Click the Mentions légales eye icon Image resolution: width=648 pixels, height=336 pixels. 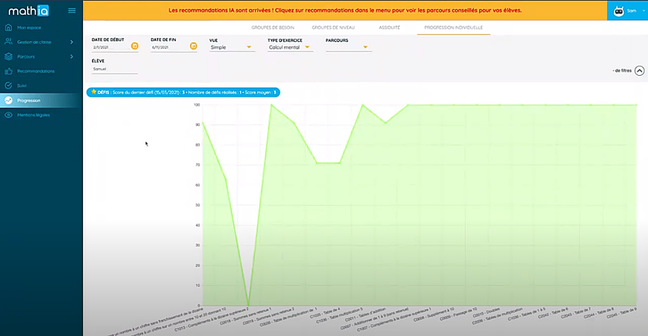[8, 115]
